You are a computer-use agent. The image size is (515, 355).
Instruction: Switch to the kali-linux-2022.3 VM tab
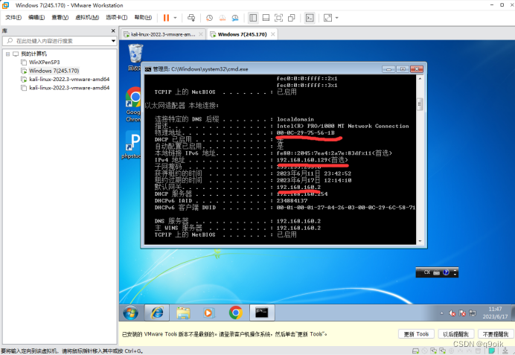click(x=163, y=34)
